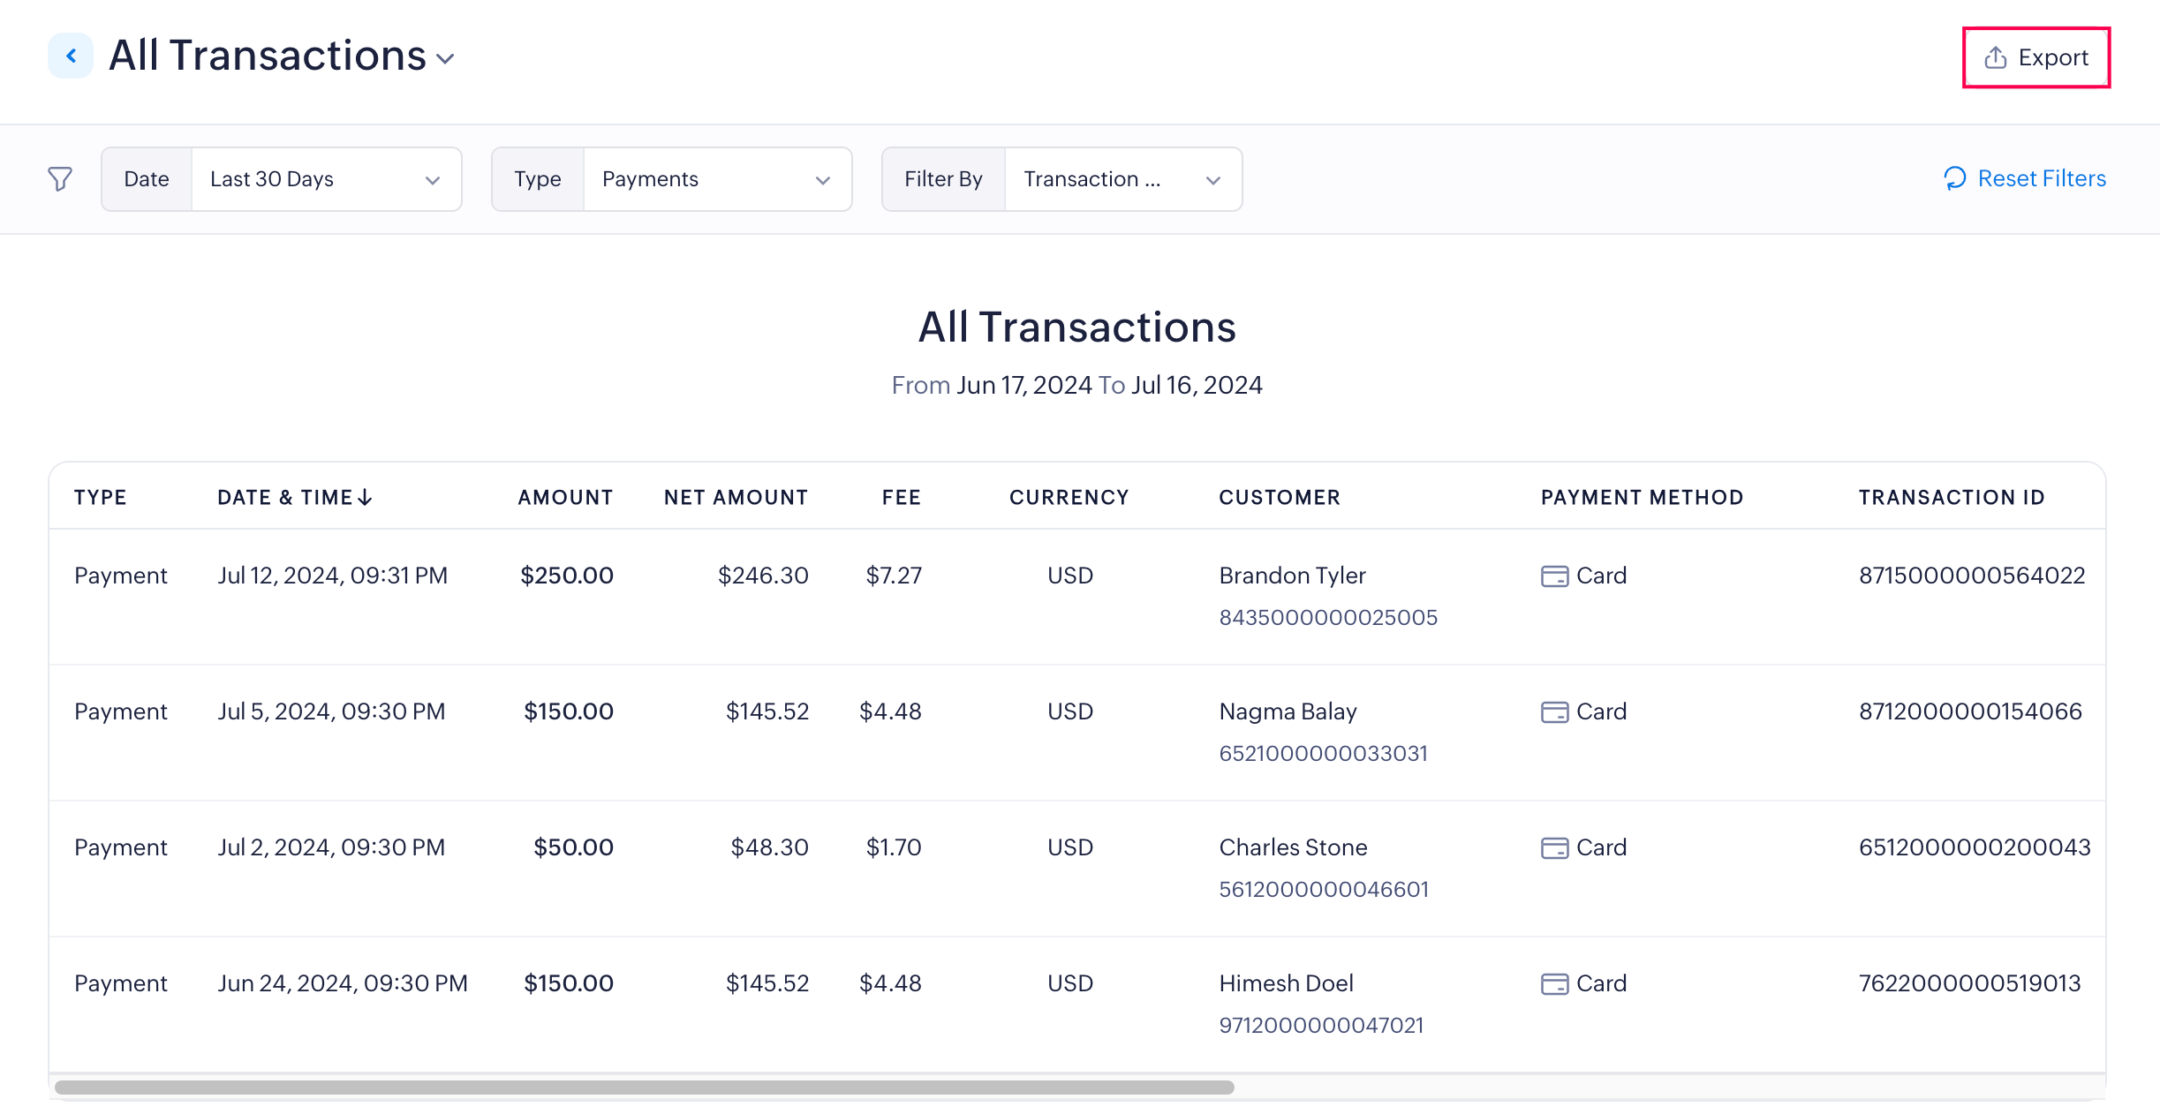Click the funnel filter icon
The height and width of the screenshot is (1114, 2160).
(x=60, y=179)
